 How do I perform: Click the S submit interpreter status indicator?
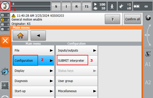pyautogui.click(x=56, y=6)
